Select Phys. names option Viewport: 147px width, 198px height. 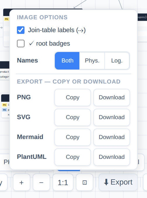click(92, 61)
